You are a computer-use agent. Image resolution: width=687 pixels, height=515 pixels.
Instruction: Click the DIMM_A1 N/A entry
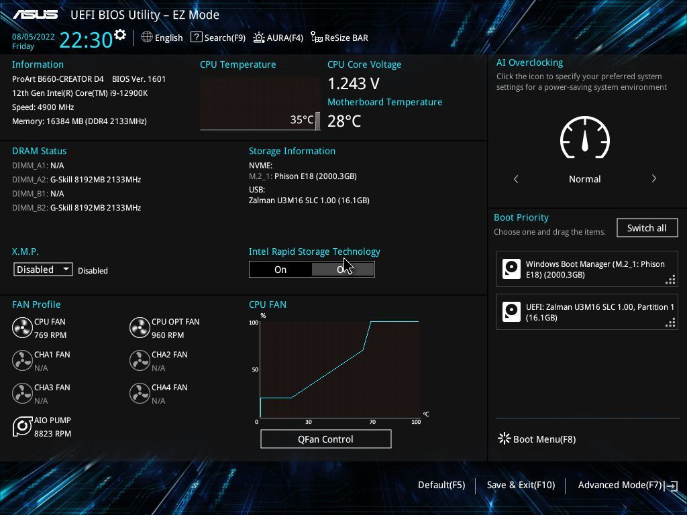(38, 166)
